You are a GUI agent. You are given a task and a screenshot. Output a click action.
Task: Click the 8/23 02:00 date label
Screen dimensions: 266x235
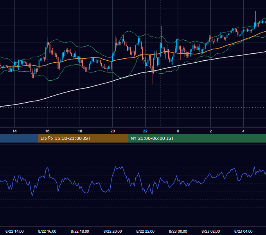(x=211, y=231)
